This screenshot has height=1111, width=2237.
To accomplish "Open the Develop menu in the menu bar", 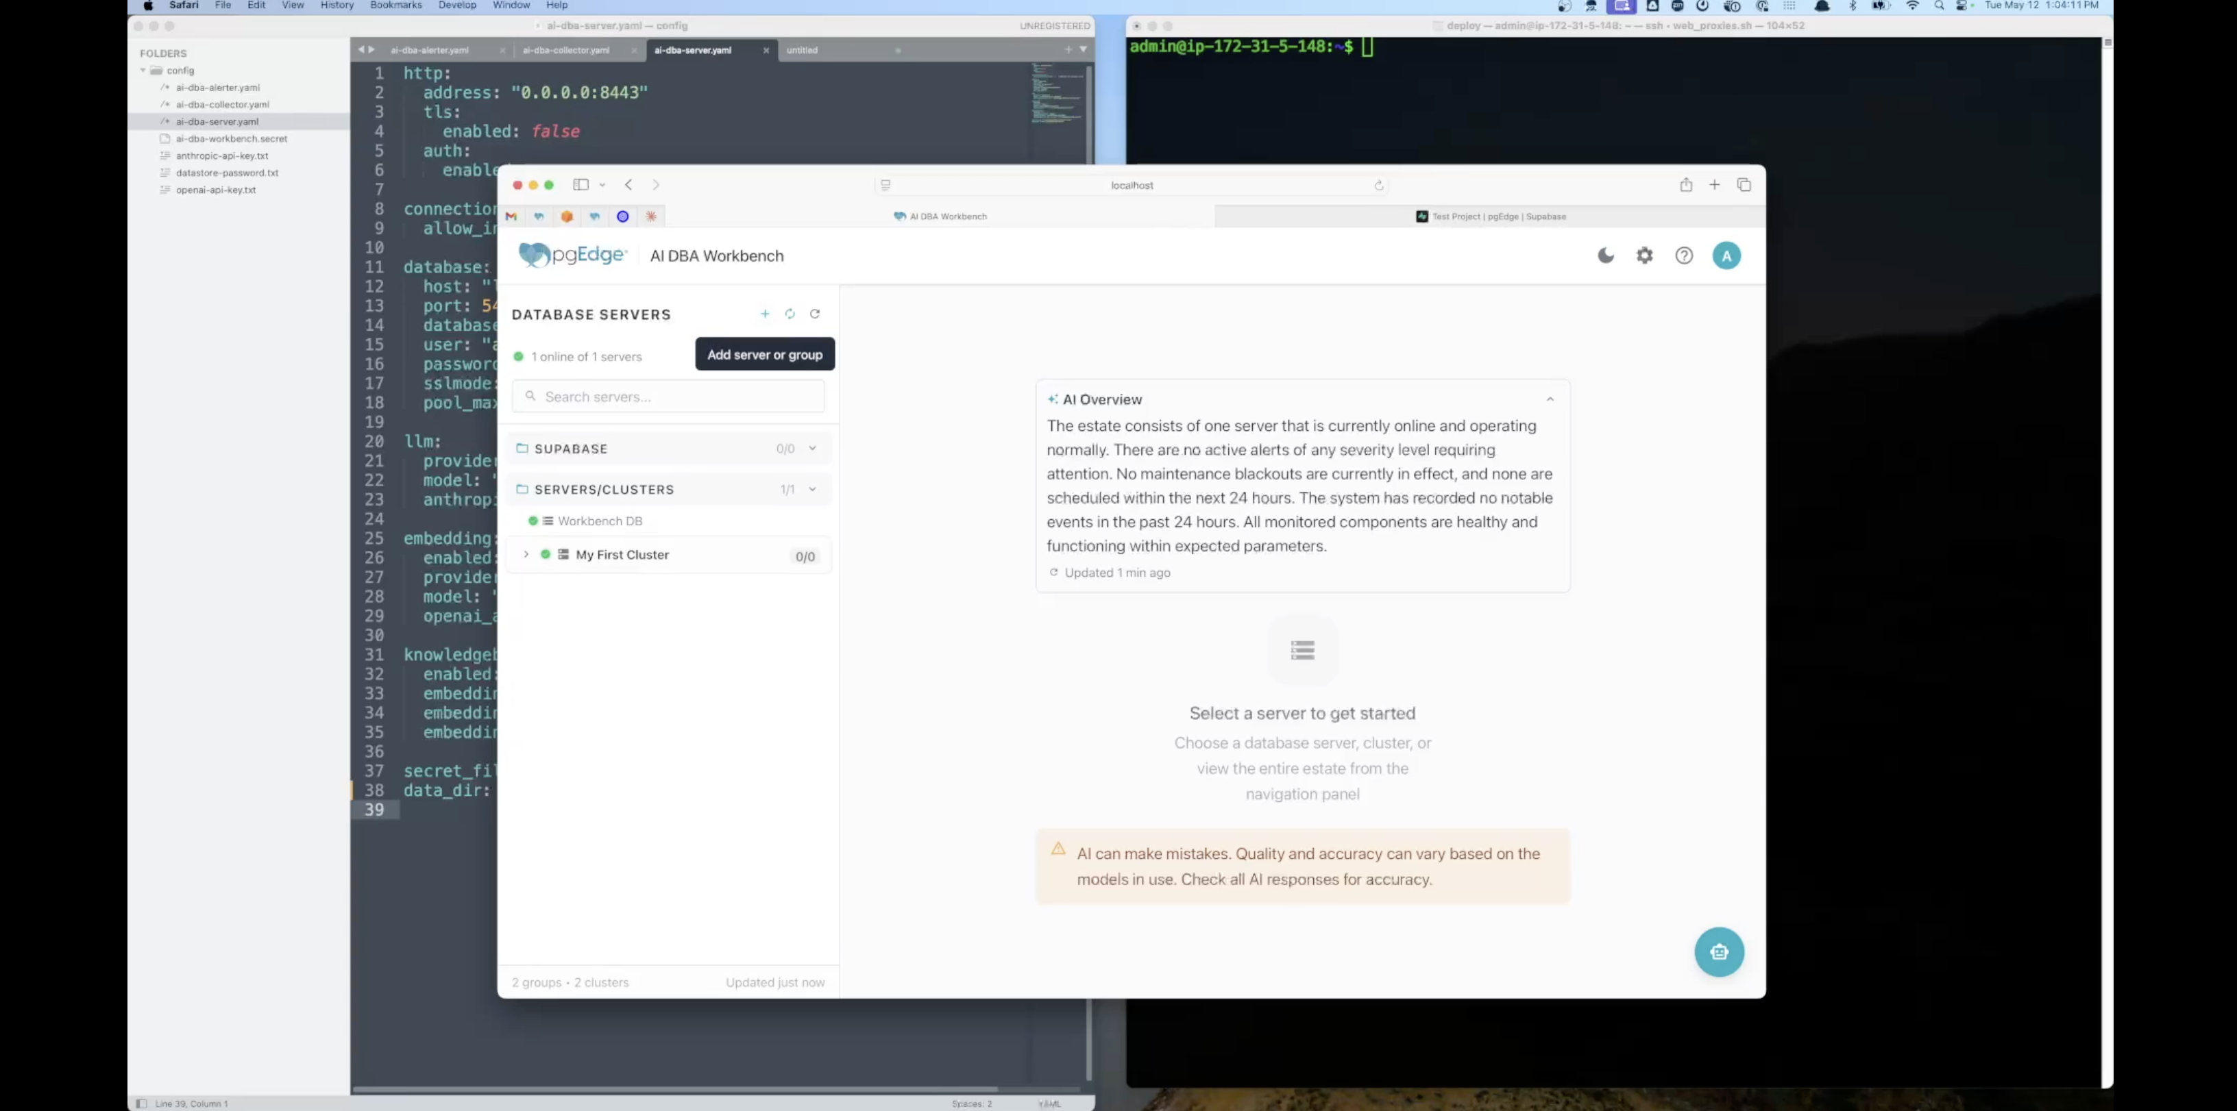I will point(456,5).
